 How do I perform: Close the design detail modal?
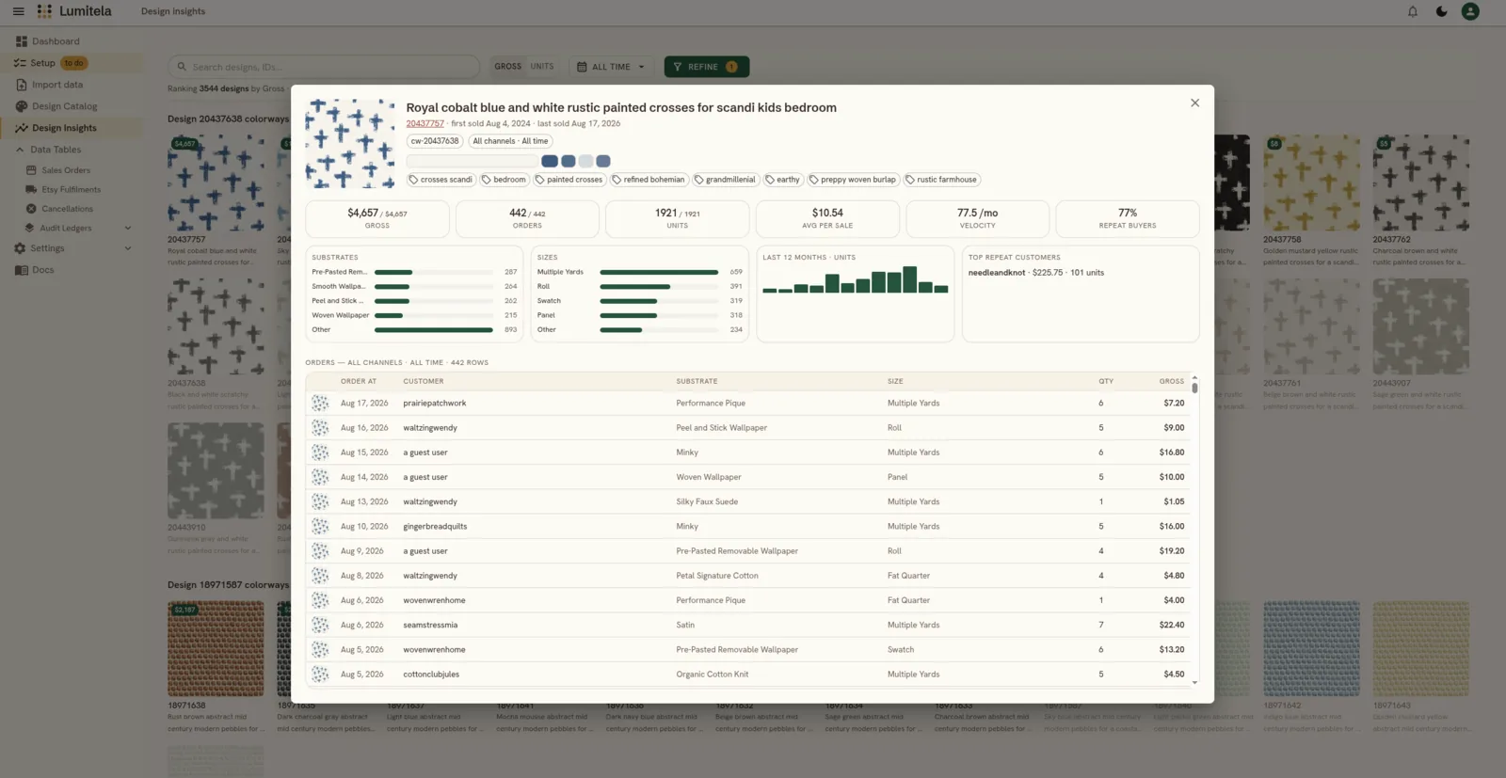(x=1194, y=103)
